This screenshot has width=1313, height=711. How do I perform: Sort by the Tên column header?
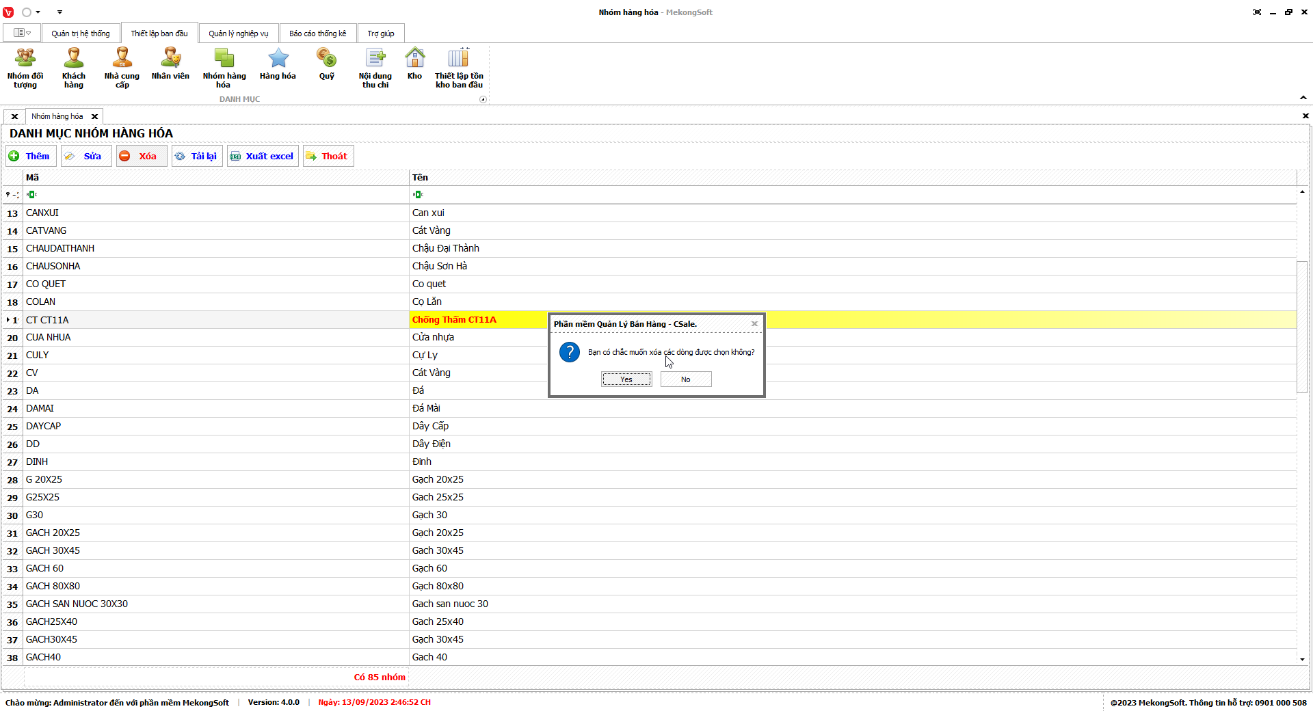click(853, 178)
